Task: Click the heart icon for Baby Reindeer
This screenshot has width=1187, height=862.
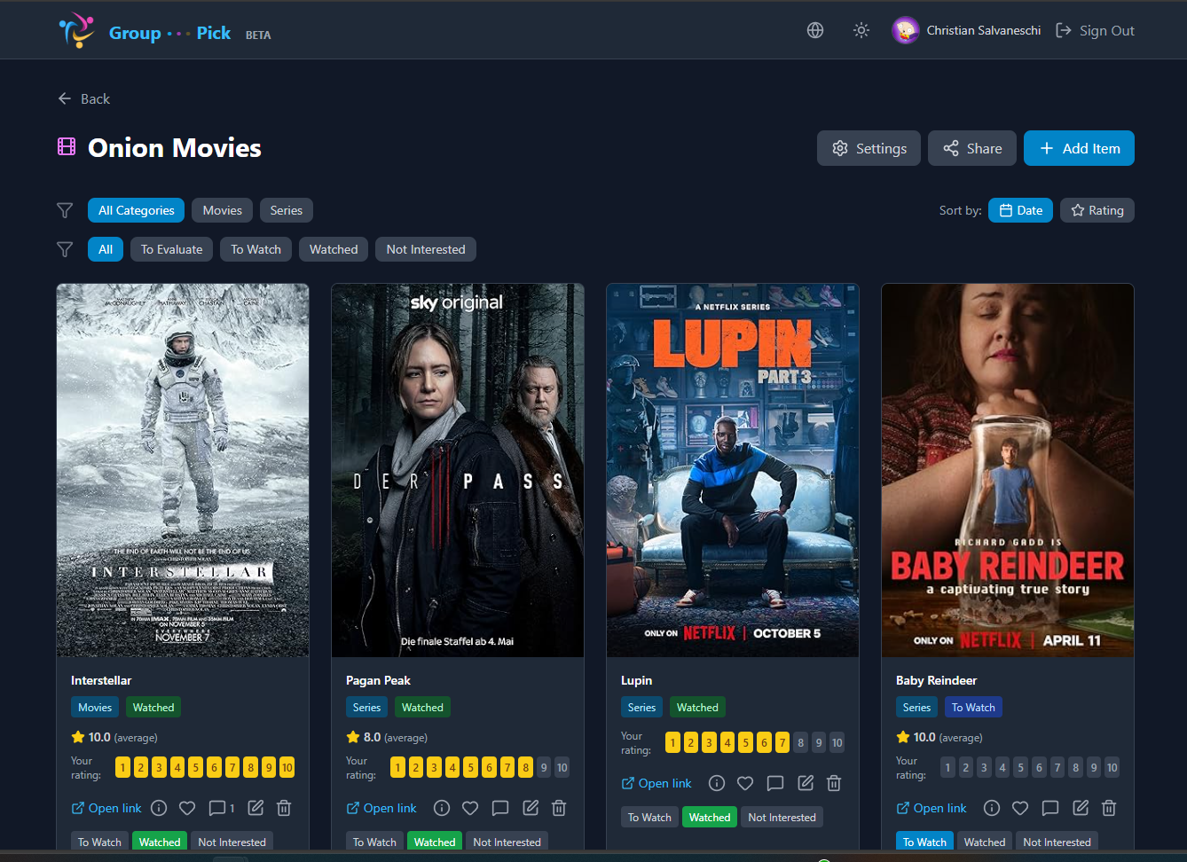Action: [x=1020, y=808]
